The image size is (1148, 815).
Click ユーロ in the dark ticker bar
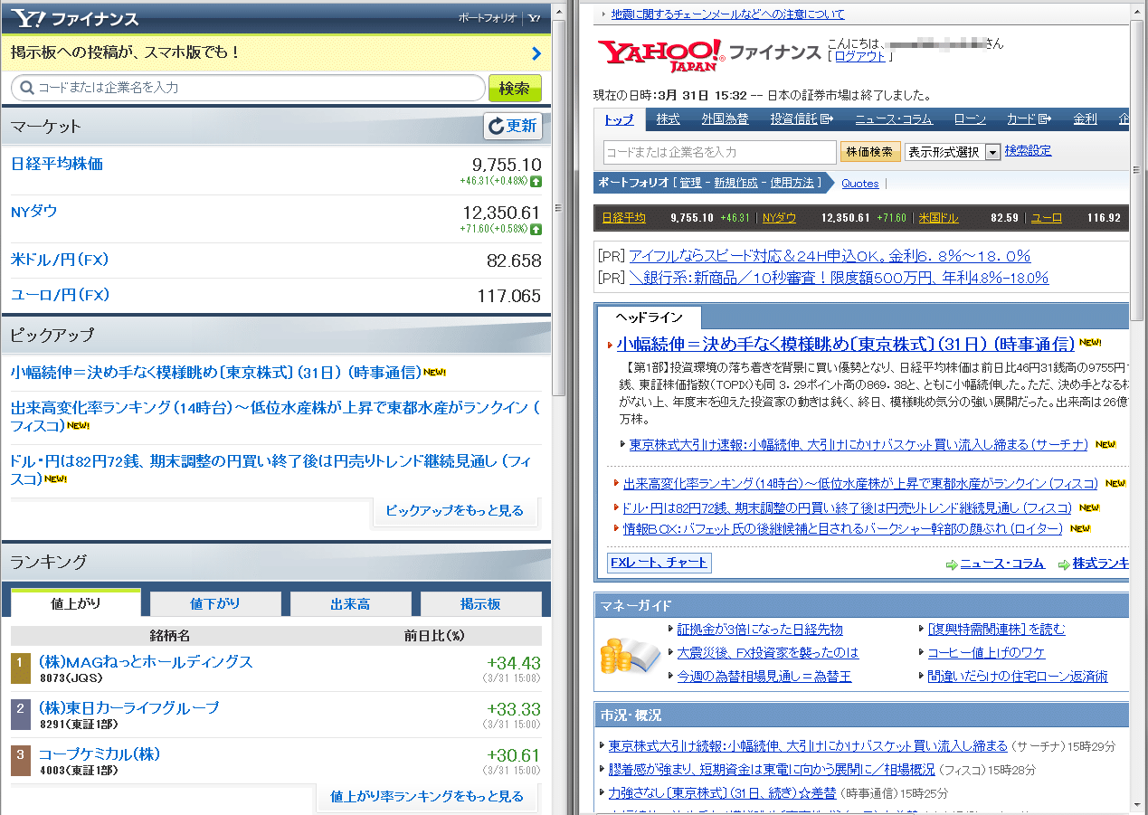pyautogui.click(x=1047, y=218)
